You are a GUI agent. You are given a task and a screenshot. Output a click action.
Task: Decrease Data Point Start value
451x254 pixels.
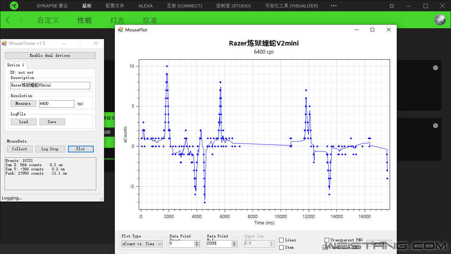[x=197, y=245]
